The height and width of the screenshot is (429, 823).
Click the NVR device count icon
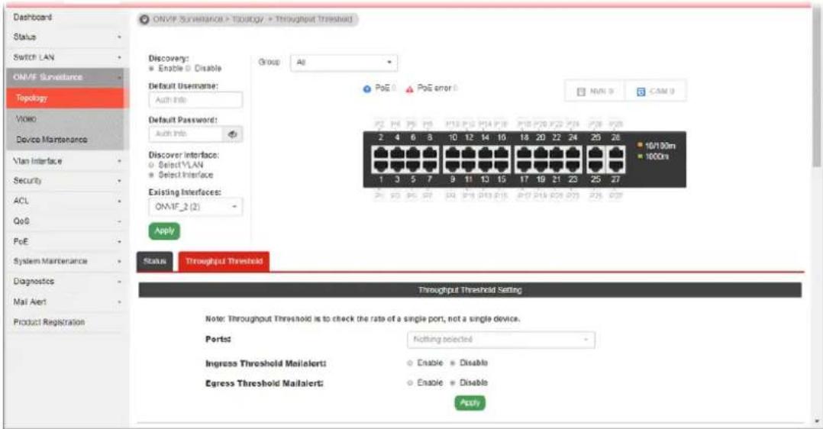(581, 92)
